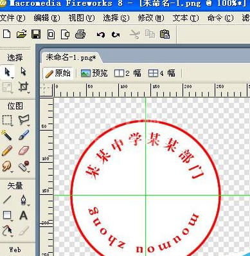Click the Cut scissors icon
This screenshot has height=256, width=250.
[x=135, y=34]
